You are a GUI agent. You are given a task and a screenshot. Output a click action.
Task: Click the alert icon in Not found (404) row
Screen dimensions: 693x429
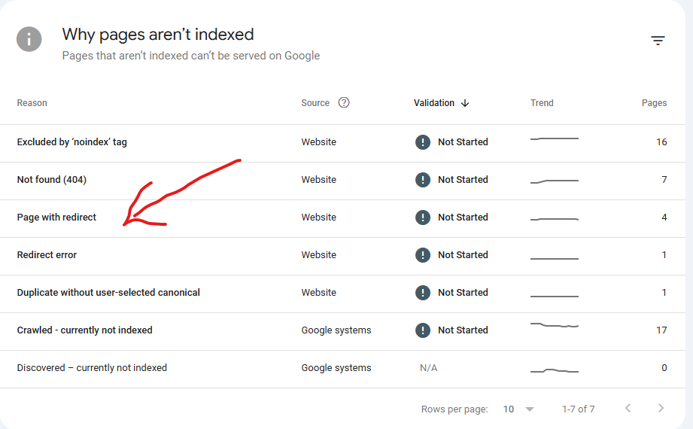tap(423, 180)
